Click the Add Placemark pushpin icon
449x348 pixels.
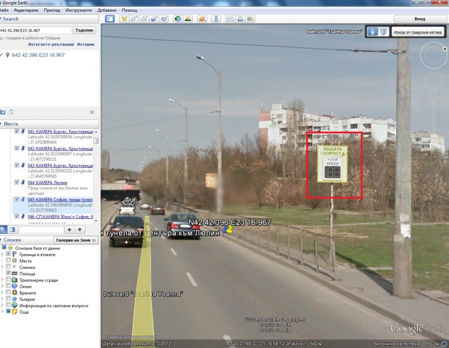tap(123, 19)
